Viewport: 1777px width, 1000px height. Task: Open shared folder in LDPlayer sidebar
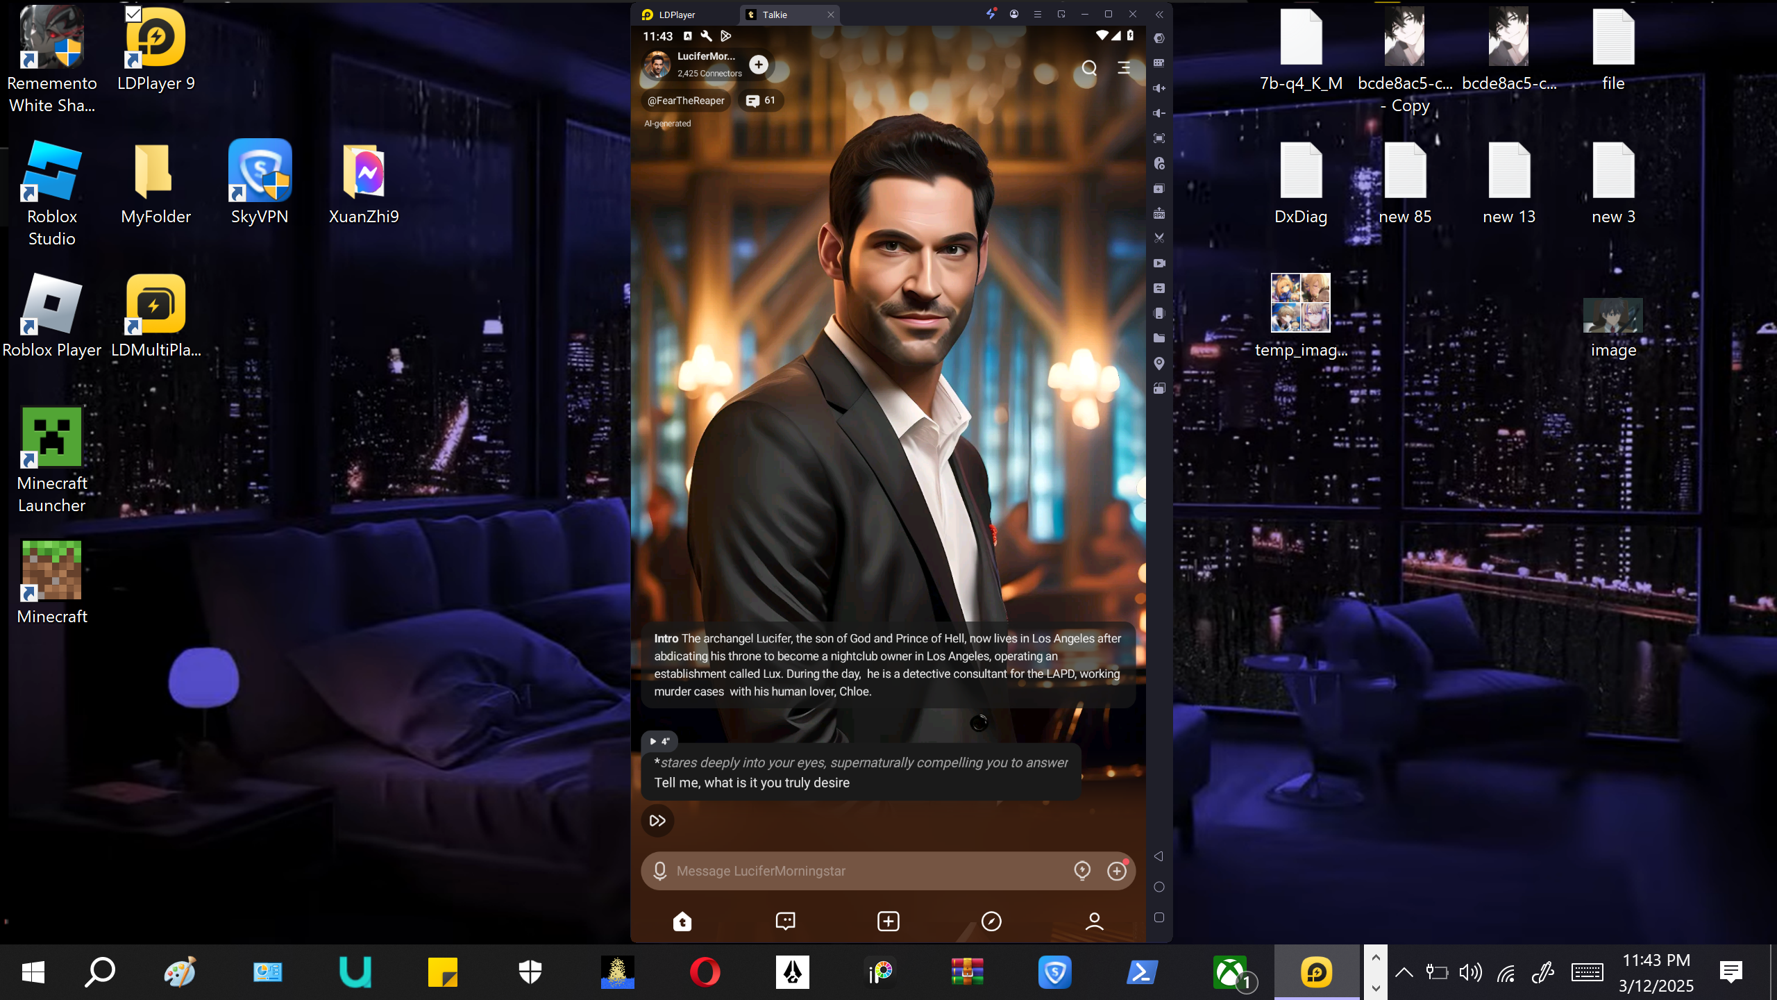tap(1159, 338)
